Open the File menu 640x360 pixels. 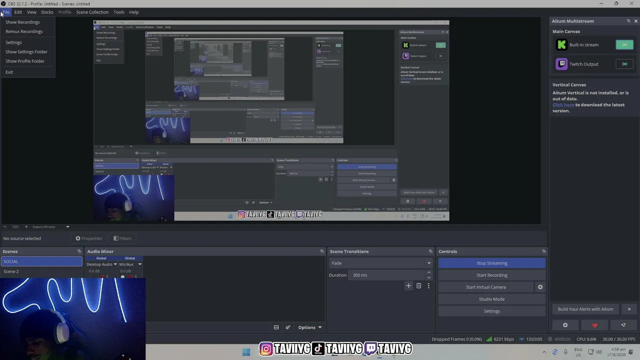click(6, 12)
